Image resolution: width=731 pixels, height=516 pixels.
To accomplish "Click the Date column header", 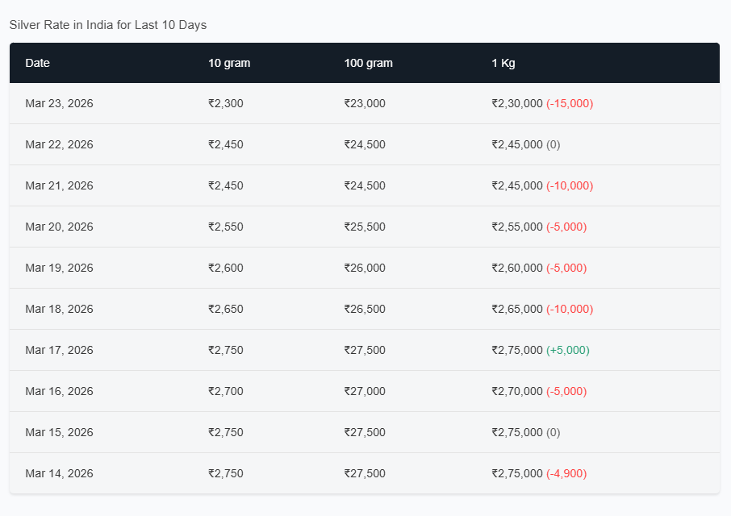I will [37, 63].
